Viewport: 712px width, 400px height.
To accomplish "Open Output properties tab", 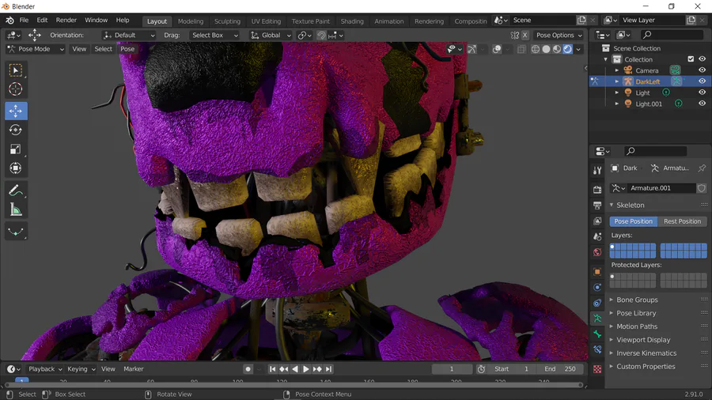I will 597,205.
